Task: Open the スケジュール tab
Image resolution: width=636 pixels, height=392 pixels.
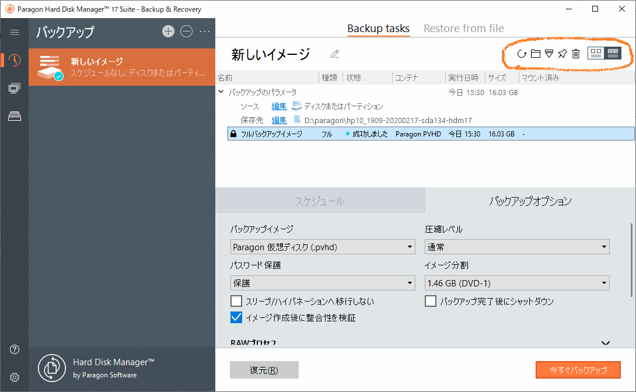Action: click(x=320, y=200)
